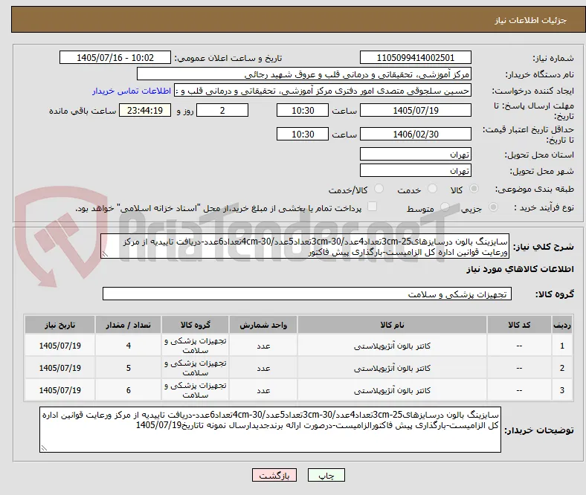586x495 pixels.
Task: Open the اطلاعات تماس خریدار link
Action: [132, 91]
